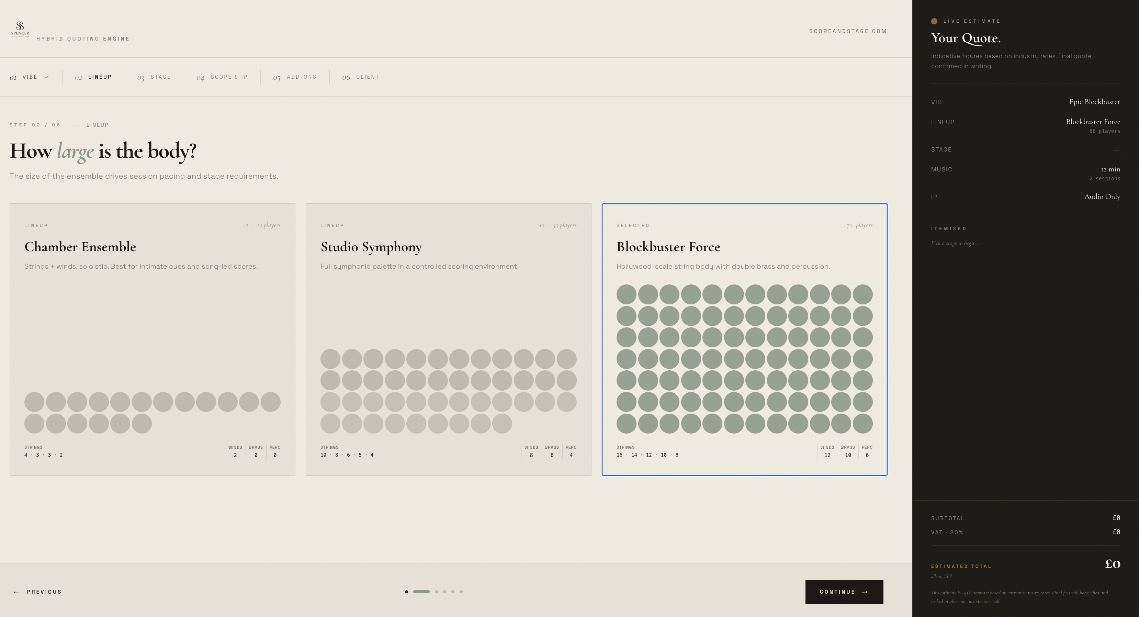The height and width of the screenshot is (617, 1139).
Task: Open the scoreandstage.com link
Action: tap(848, 31)
